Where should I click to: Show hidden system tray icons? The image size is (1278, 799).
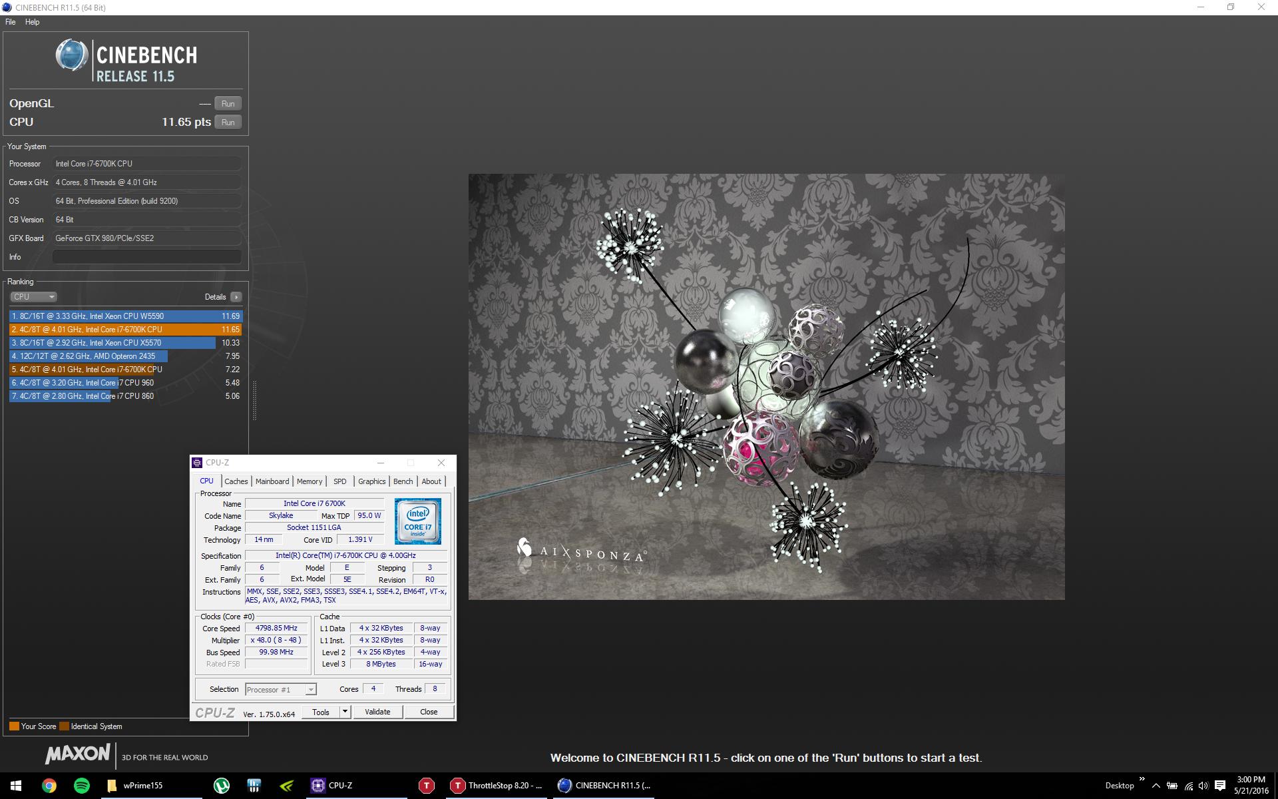1156,786
